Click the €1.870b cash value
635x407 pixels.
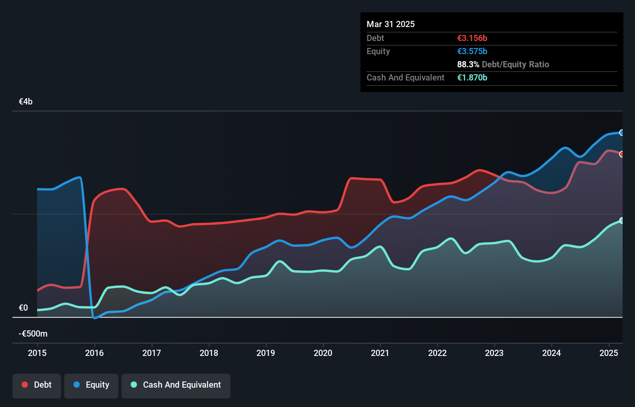point(472,77)
